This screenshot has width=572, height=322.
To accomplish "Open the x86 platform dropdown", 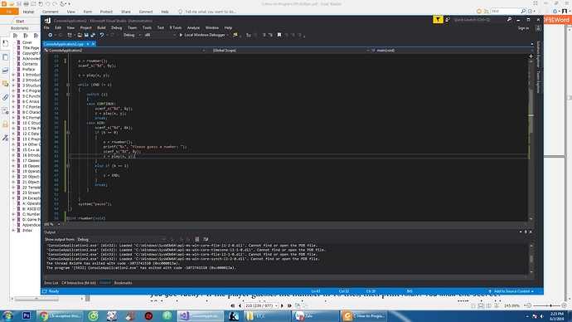I will tap(160, 35).
